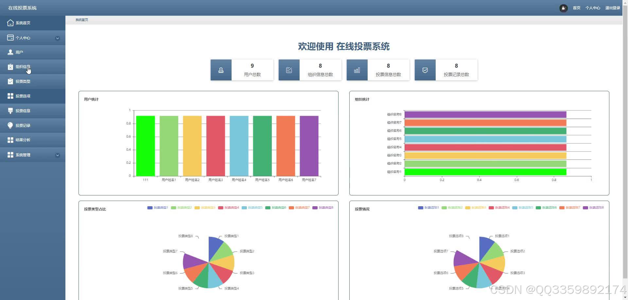Click the 投票信息总数 bar chart icon tile
Image resolution: width=628 pixels, height=300 pixels.
[x=357, y=70]
